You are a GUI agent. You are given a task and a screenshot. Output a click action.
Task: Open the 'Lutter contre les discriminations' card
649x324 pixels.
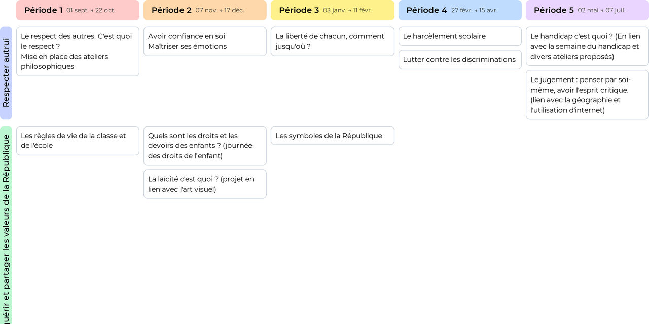point(460,60)
